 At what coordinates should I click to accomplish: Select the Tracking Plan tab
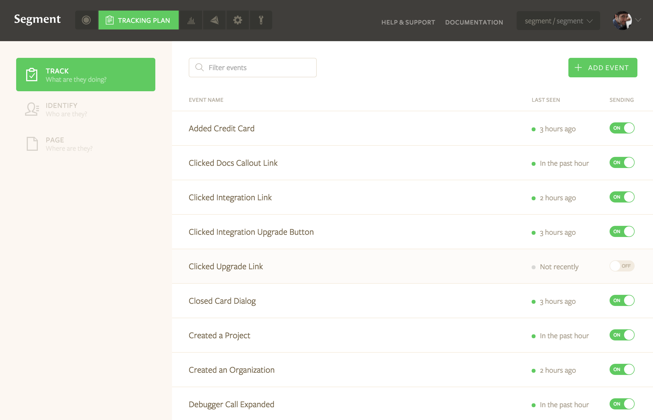pos(138,20)
